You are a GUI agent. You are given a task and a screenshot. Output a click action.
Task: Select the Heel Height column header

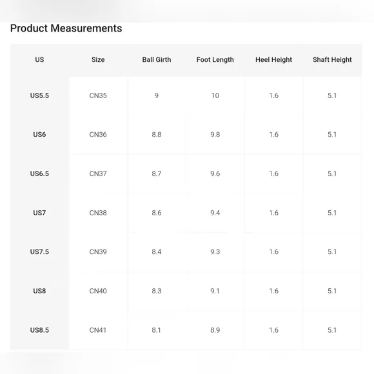click(x=273, y=59)
